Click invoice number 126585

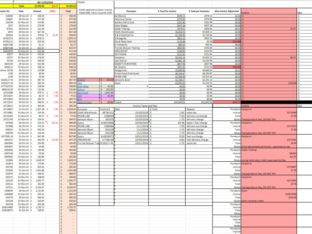(x=9, y=16)
